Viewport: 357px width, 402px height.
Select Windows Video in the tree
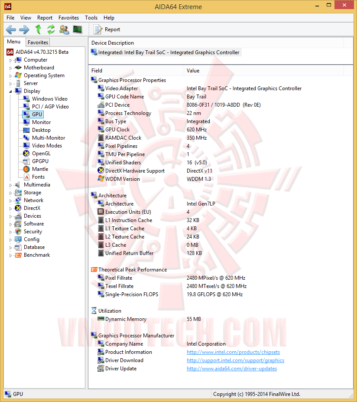point(50,99)
